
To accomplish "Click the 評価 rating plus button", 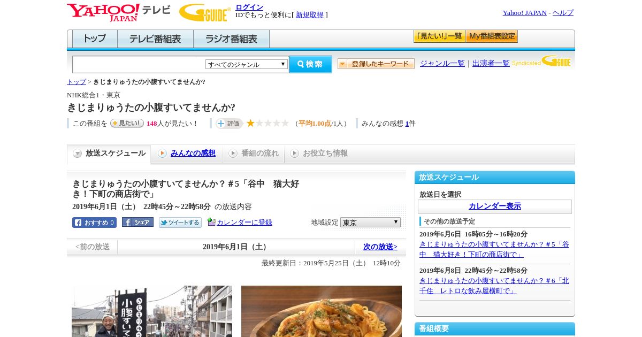I will click(x=229, y=124).
